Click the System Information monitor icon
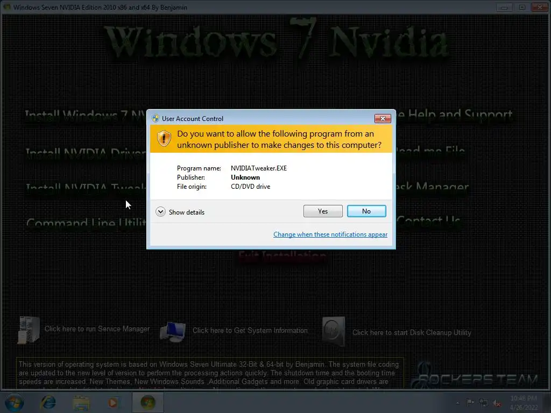Image resolution: width=551 pixels, height=413 pixels. pos(173,331)
